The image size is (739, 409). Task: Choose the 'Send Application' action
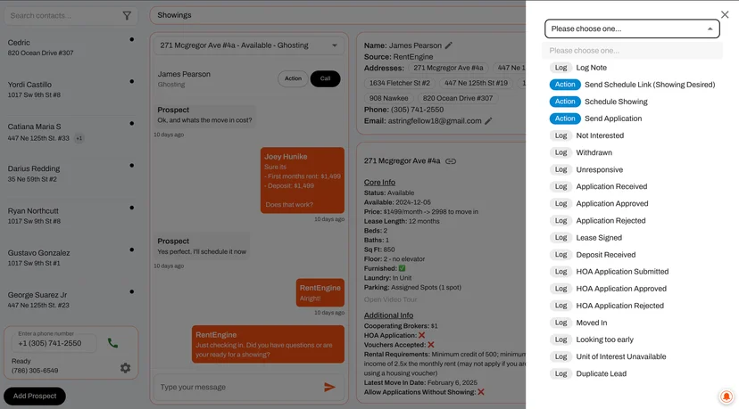(x=632, y=119)
